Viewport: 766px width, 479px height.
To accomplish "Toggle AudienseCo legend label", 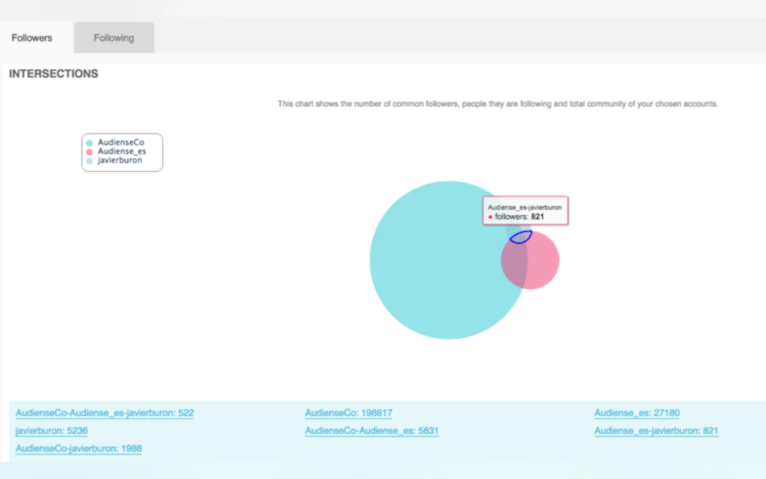I will (121, 143).
